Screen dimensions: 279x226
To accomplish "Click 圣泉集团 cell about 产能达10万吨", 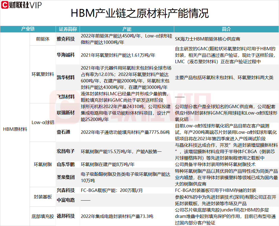I will pos(127,177).
